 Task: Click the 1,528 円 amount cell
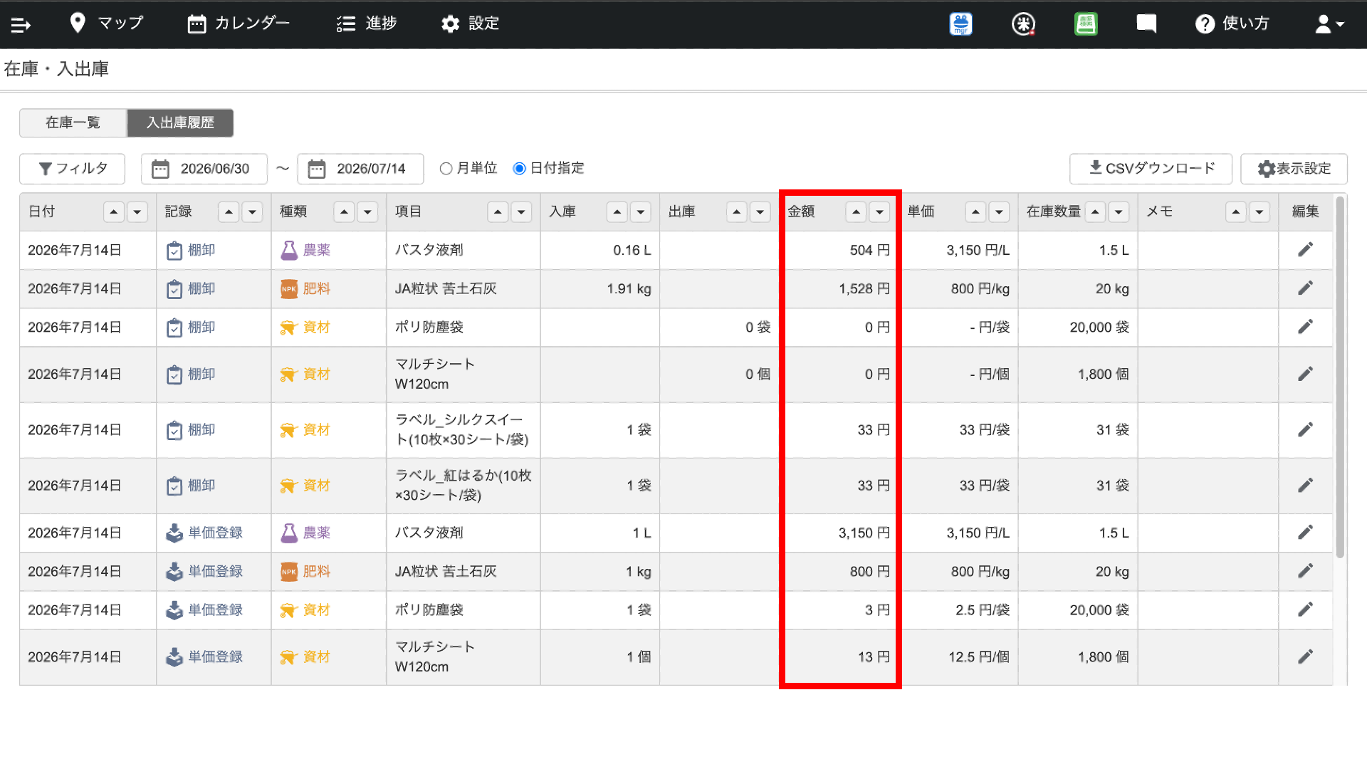point(839,288)
